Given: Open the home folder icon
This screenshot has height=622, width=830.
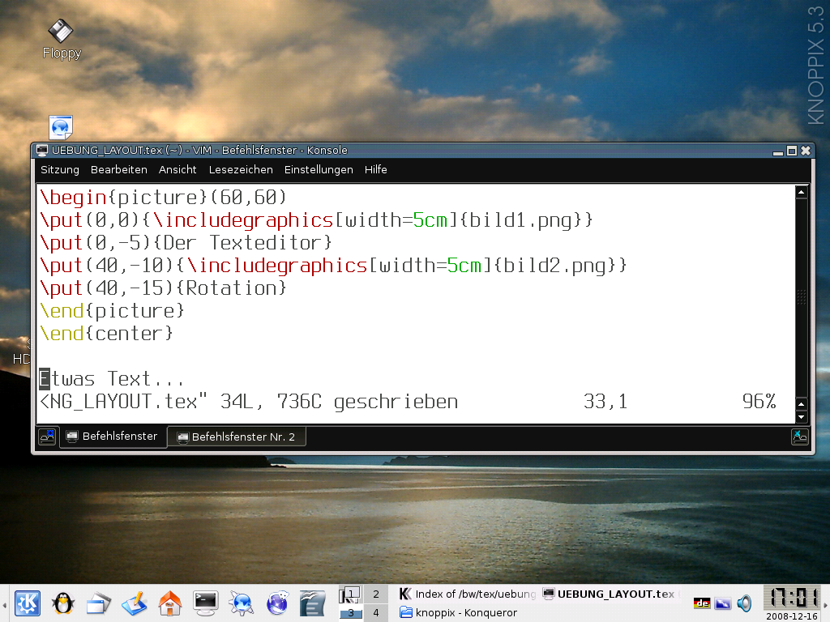Looking at the screenshot, I should [169, 603].
